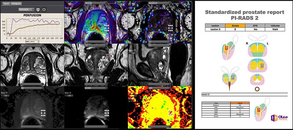Click the B1000 series label bar
The width and height of the screenshot is (293, 130).
[x=96, y=88]
